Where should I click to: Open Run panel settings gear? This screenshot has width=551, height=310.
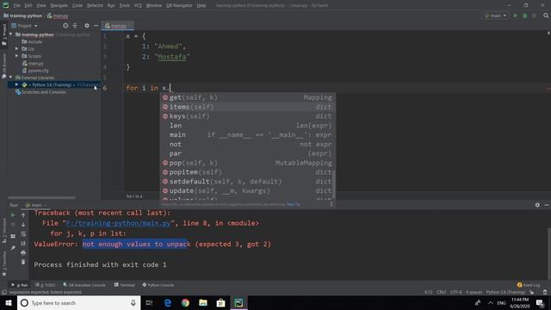pos(537,205)
